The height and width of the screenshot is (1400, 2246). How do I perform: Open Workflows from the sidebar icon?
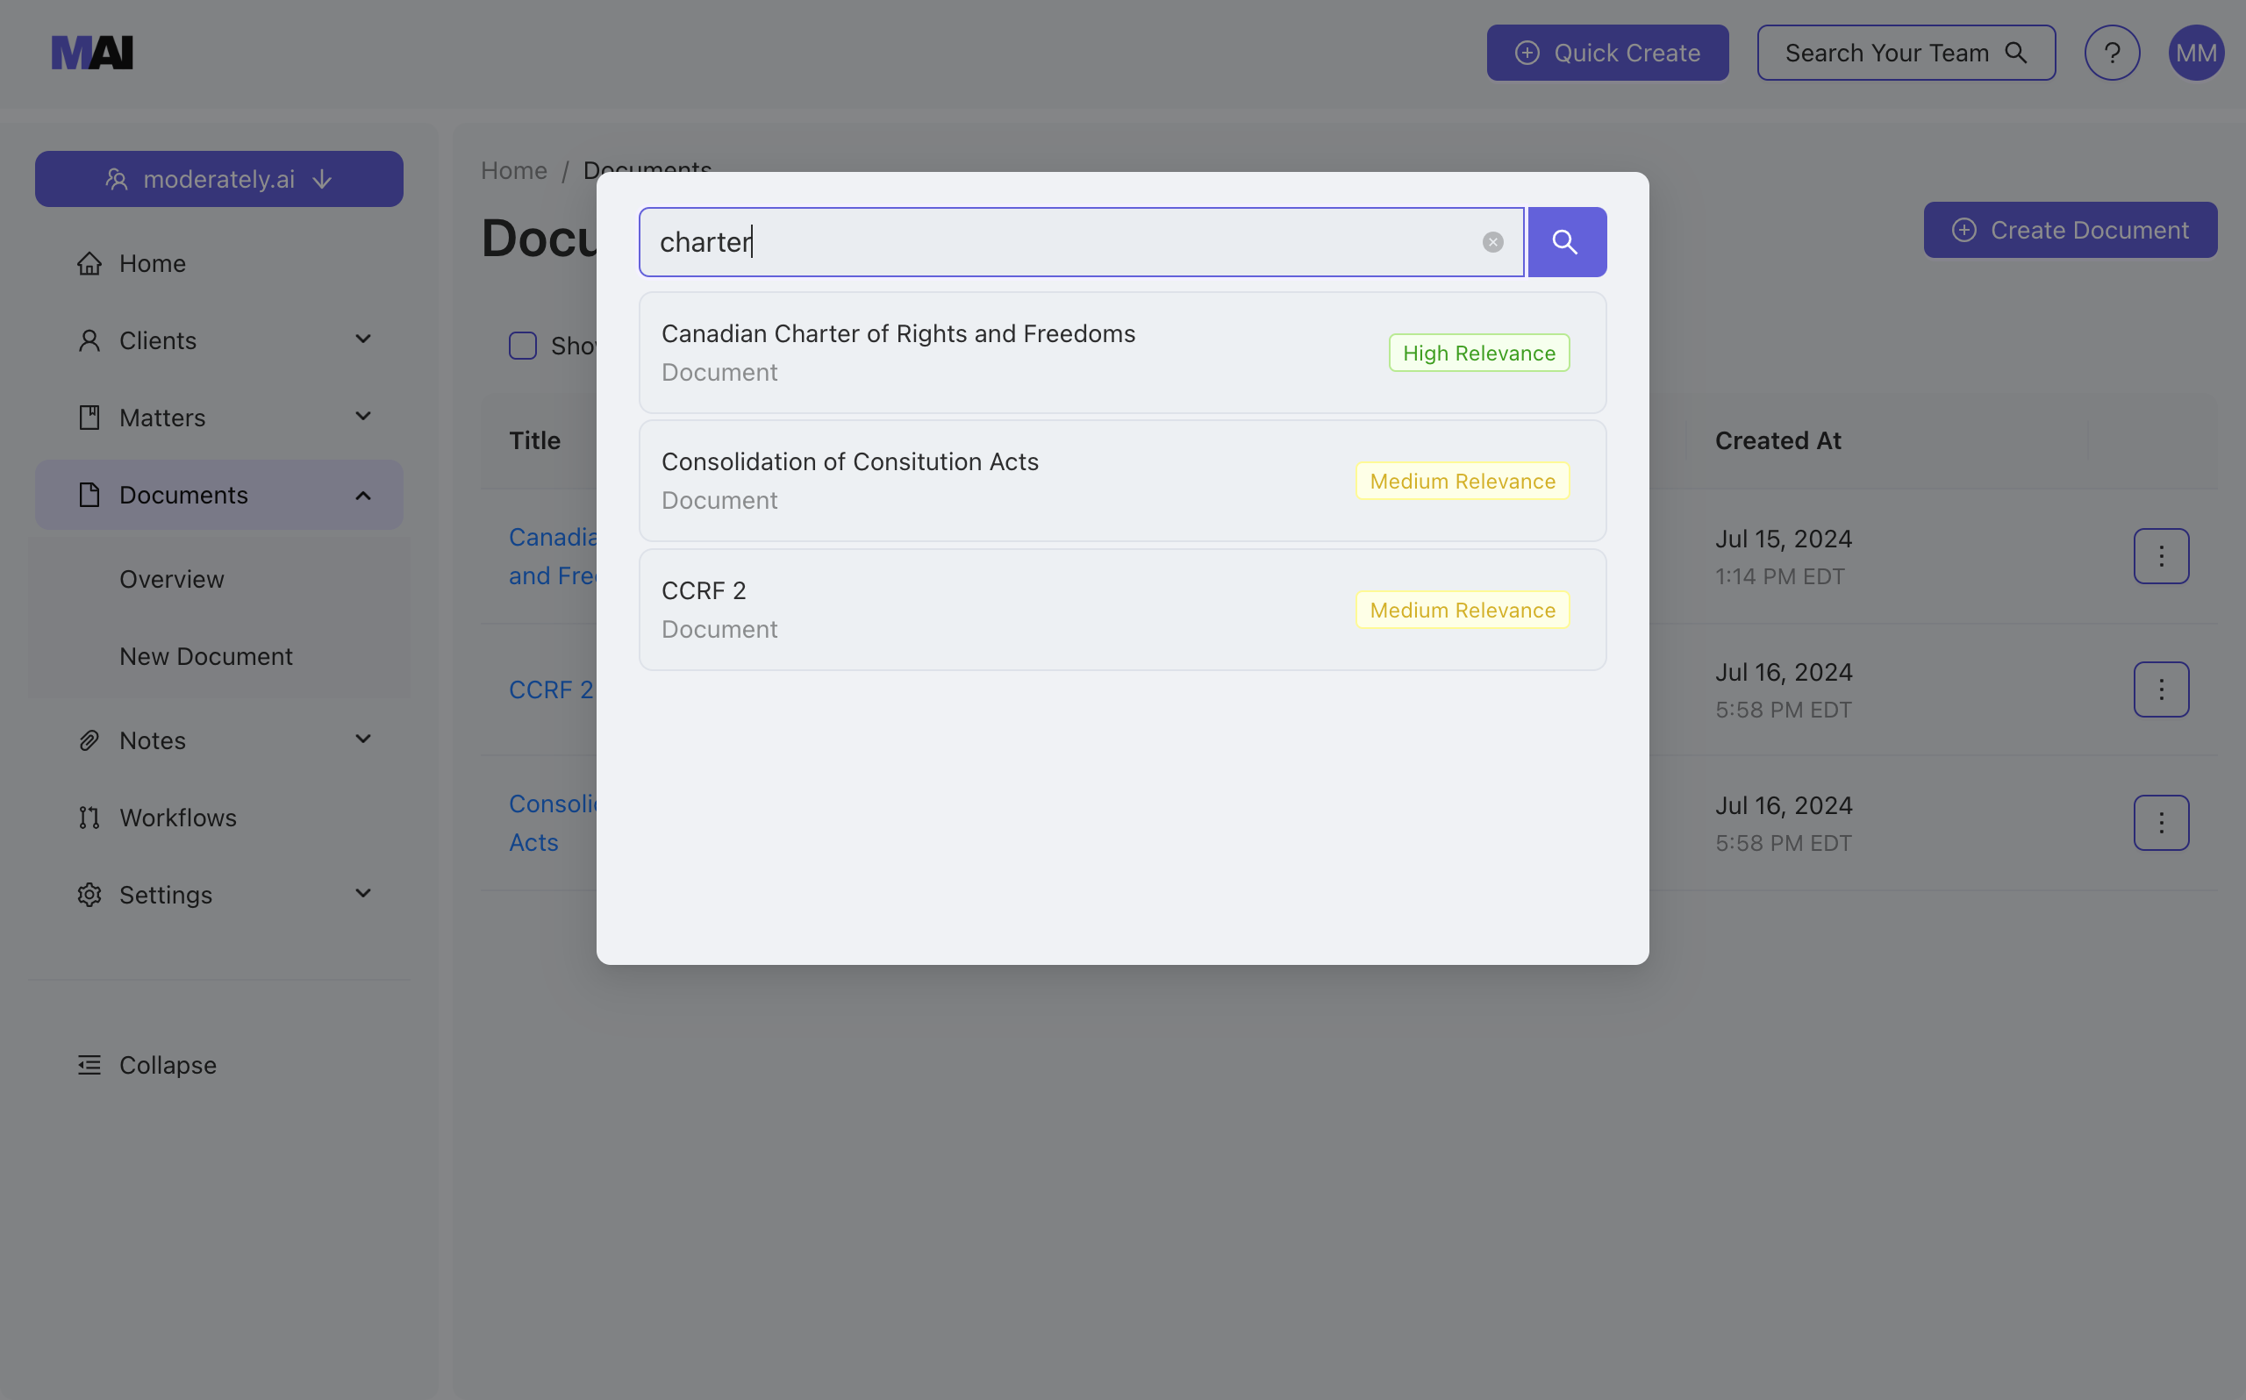[89, 817]
